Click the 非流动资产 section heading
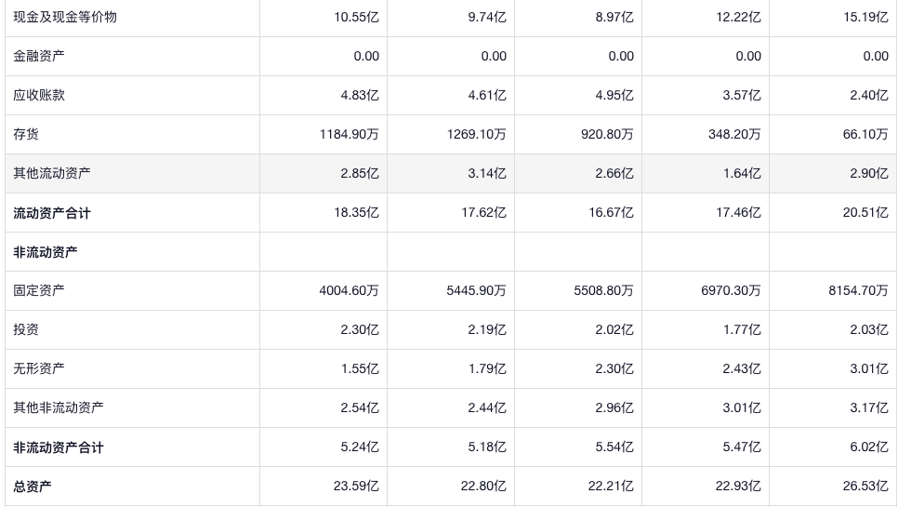Screen dimensions: 898x507 point(46,252)
